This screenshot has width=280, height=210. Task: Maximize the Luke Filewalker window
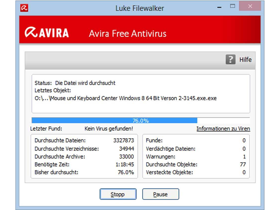tap(232, 6)
